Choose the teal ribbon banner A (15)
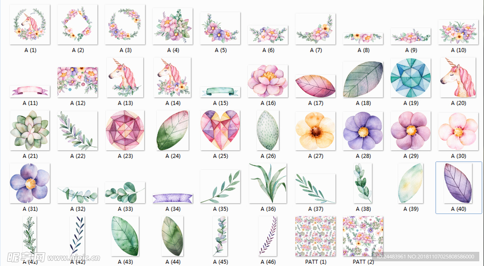Image resolution: width=484 pixels, height=266 pixels. coord(220,92)
